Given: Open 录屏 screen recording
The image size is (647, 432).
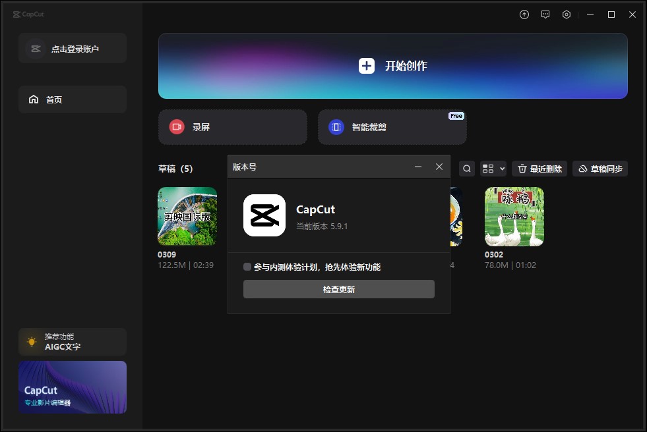Looking at the screenshot, I should 233,127.
